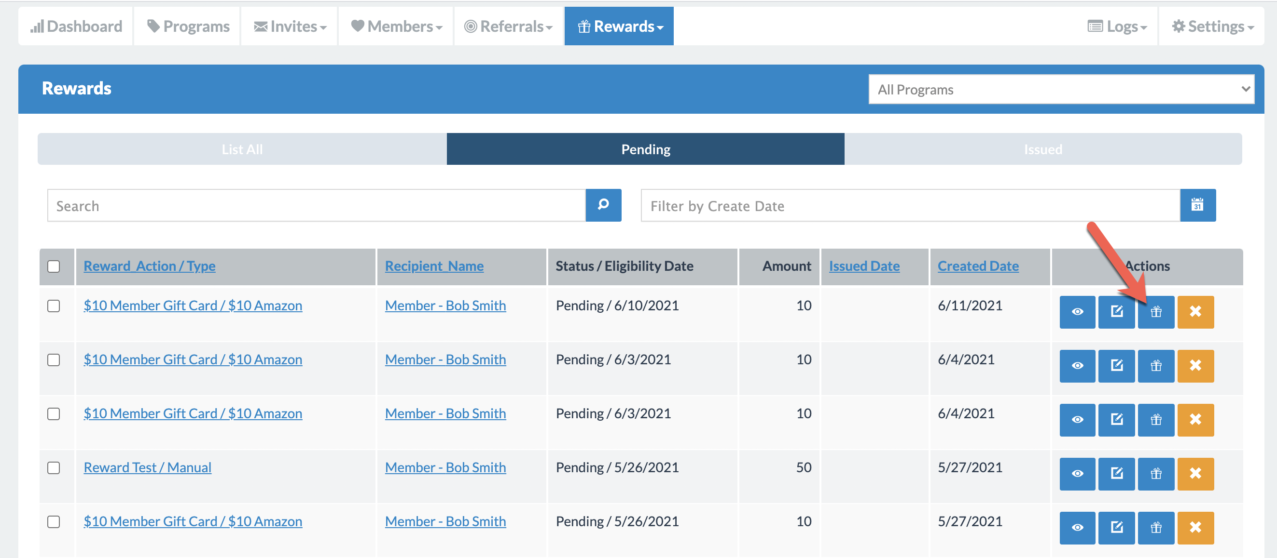Issue the Reward Test / Manual reward
Image resolution: width=1277 pixels, height=558 pixels.
pyautogui.click(x=1155, y=474)
